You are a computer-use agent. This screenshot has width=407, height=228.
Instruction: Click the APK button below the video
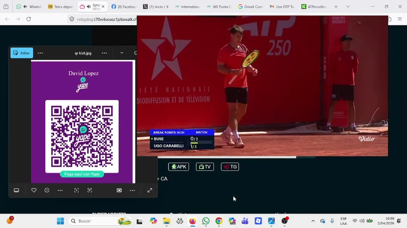coord(178,167)
